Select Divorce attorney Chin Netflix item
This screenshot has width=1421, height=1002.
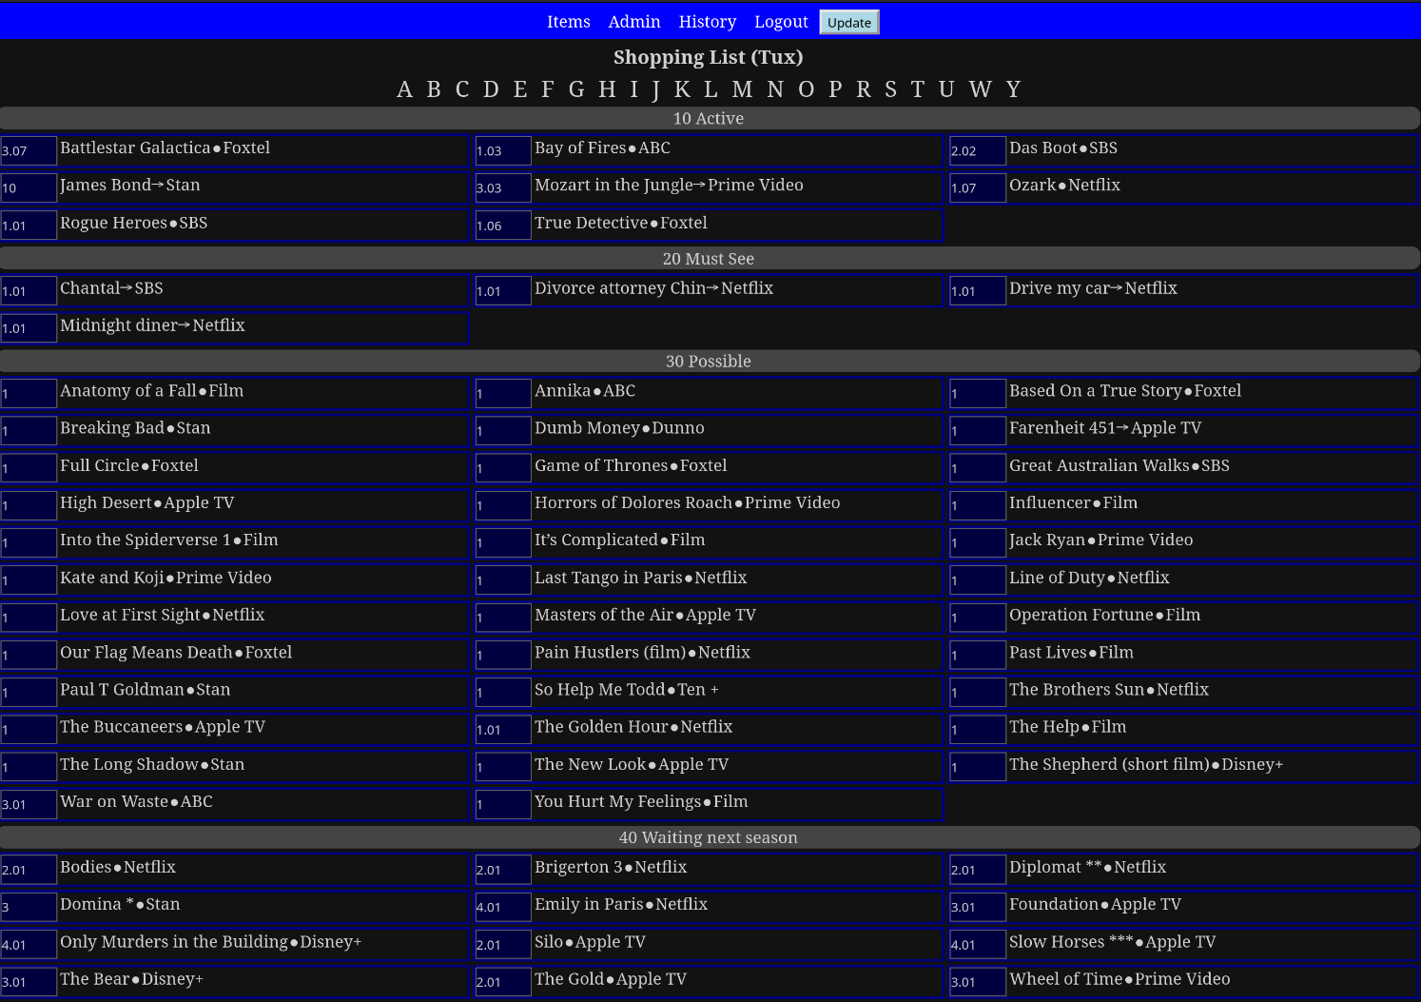click(x=653, y=288)
